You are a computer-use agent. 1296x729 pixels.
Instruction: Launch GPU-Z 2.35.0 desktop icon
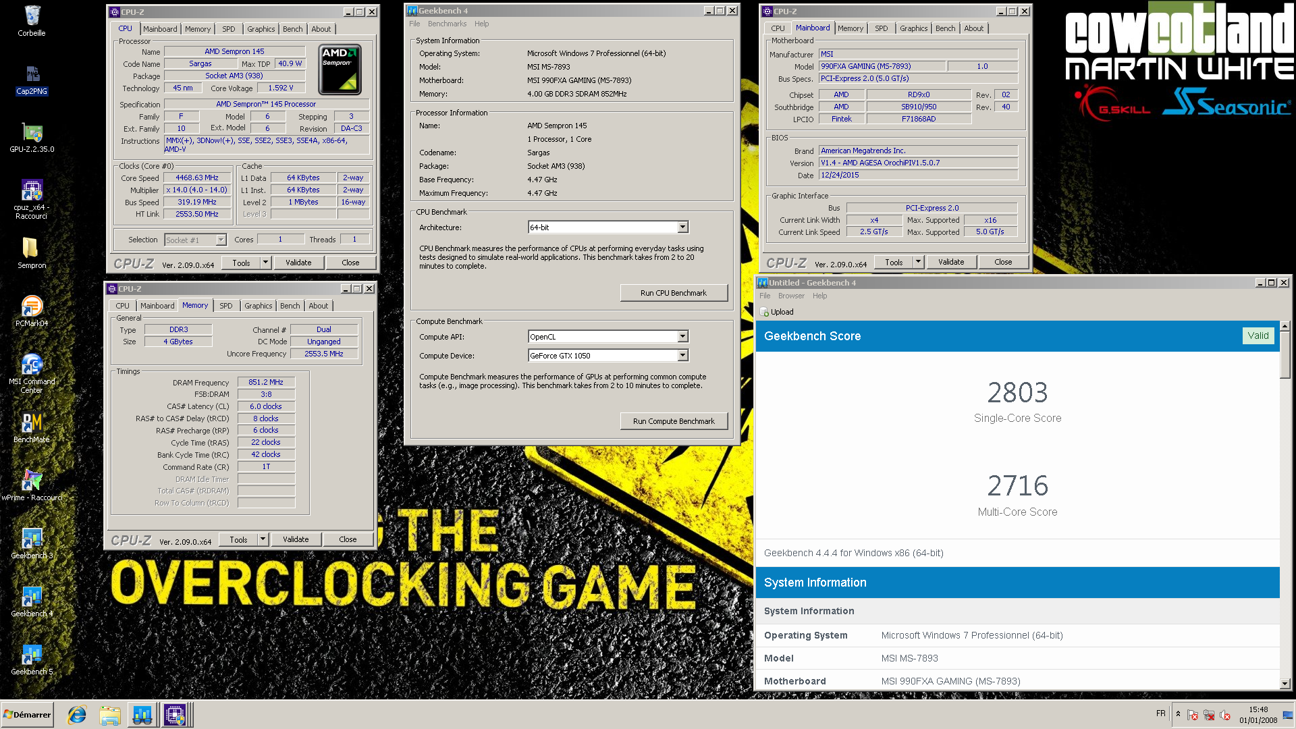[x=32, y=138]
